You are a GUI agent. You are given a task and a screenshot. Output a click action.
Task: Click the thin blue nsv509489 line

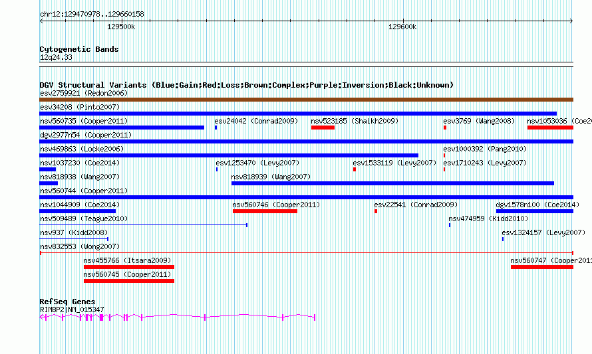(x=143, y=225)
